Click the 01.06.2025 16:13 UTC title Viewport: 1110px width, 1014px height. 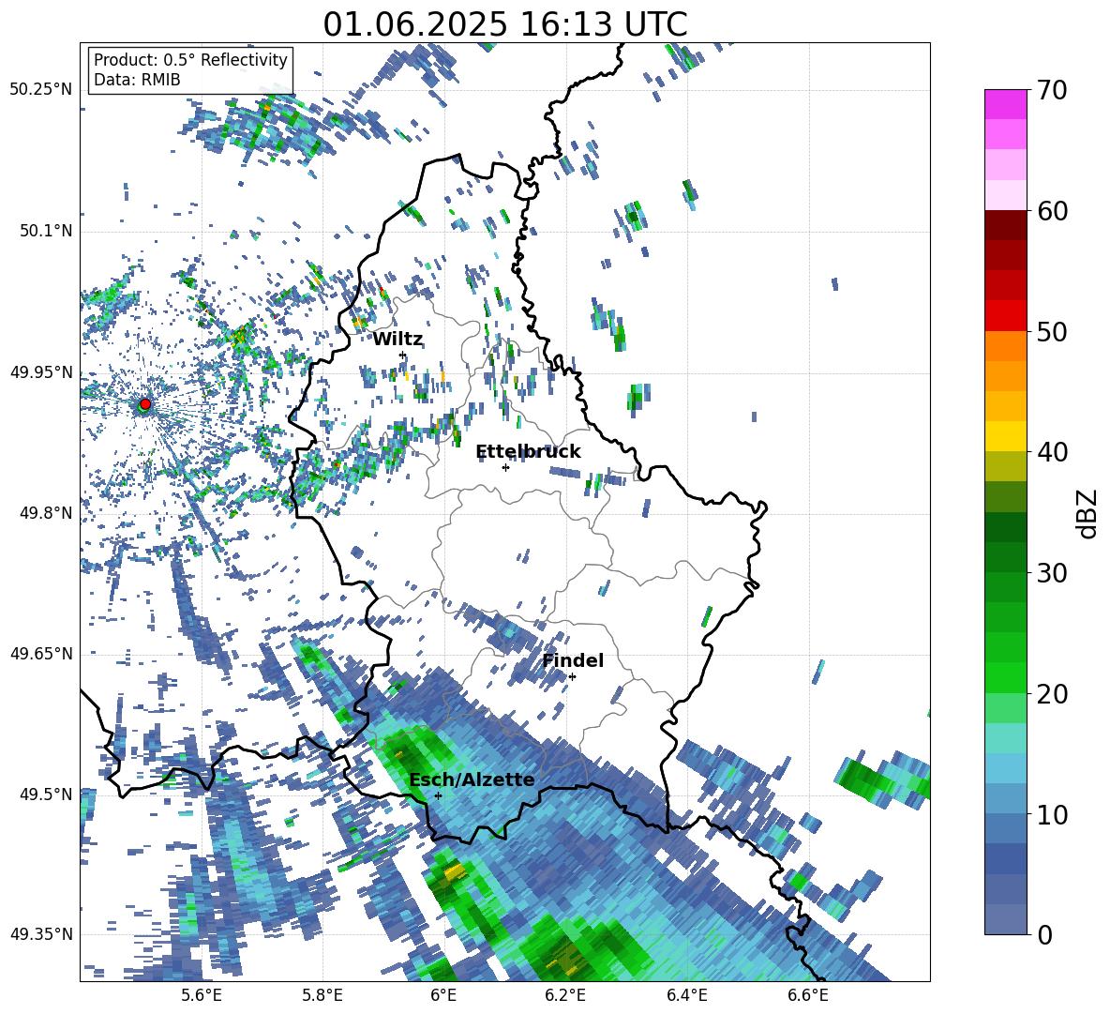(505, 24)
